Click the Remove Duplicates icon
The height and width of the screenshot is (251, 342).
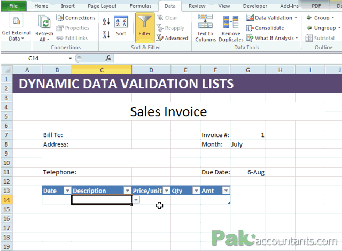(x=231, y=22)
